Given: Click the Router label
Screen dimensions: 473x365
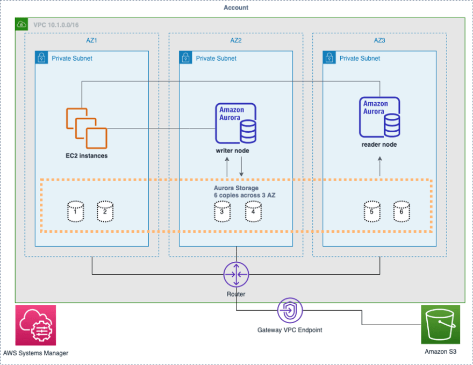Looking at the screenshot, I should click(x=236, y=294).
